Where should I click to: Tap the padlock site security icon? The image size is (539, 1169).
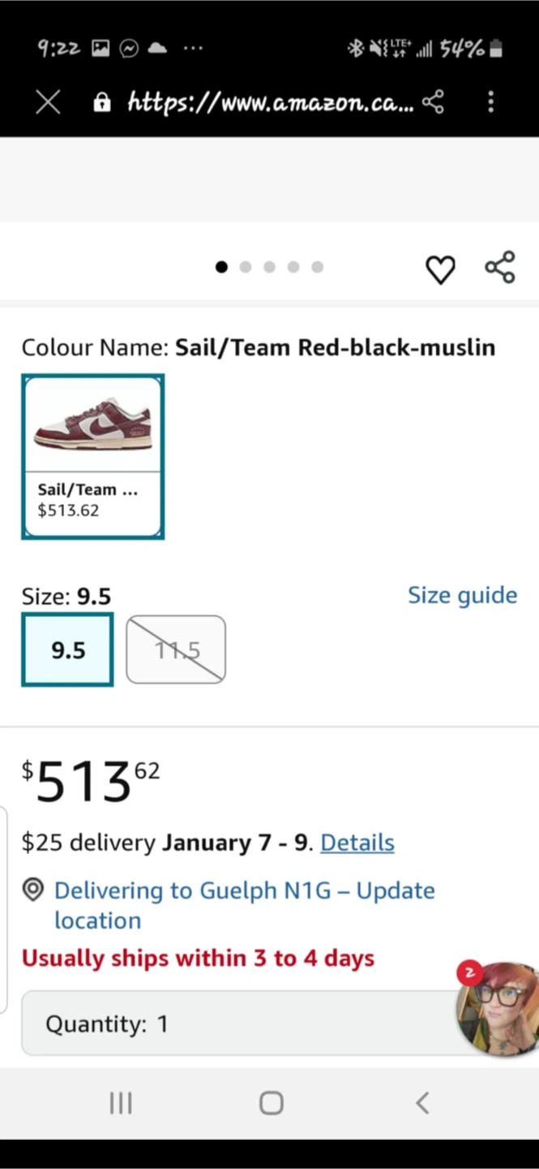[101, 102]
